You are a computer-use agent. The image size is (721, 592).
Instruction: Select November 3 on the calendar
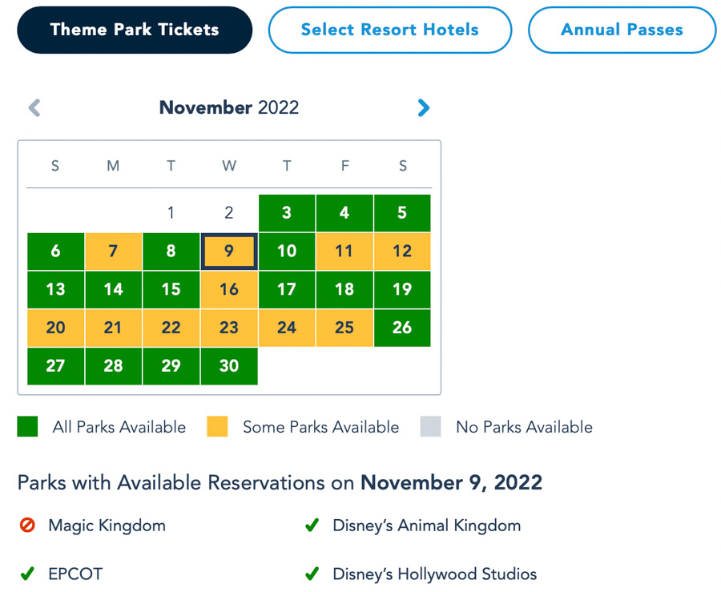point(287,213)
